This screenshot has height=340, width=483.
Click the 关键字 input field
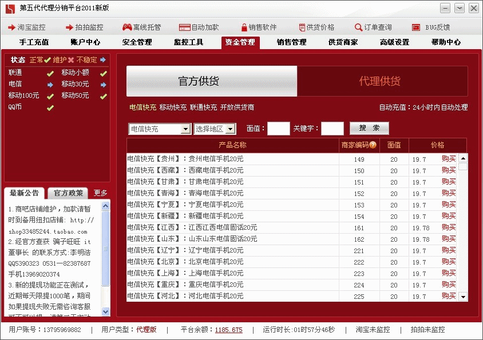click(332, 129)
